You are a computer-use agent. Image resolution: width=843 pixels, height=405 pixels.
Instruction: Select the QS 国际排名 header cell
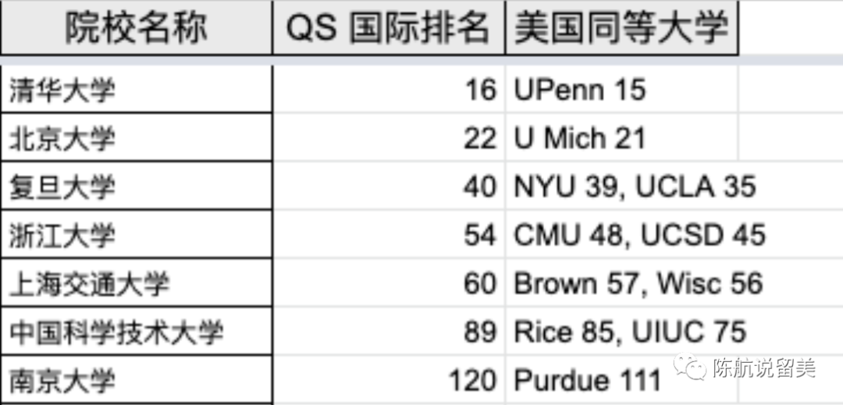388,29
